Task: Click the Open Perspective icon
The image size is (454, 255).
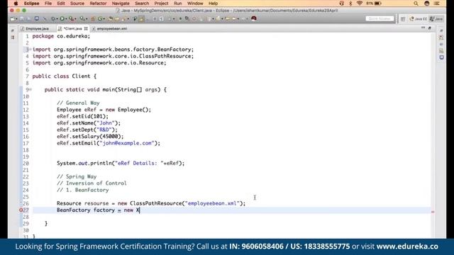Action: pos(403,19)
